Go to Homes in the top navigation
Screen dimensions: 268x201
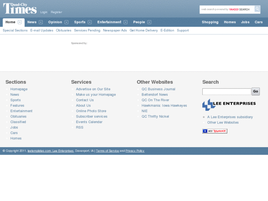point(230,22)
